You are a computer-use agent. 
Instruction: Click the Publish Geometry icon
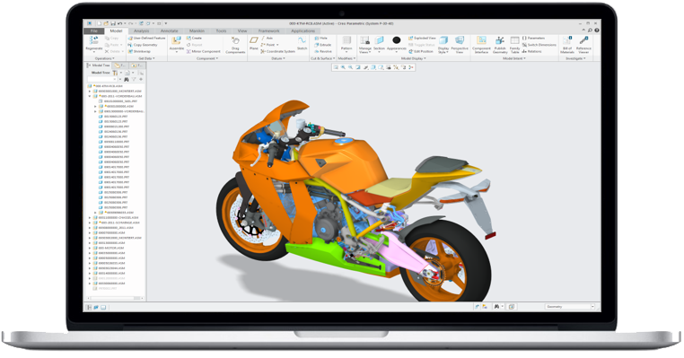pos(500,40)
